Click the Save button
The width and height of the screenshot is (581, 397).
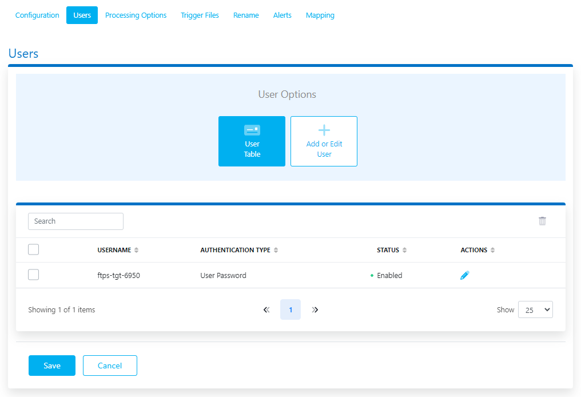(51, 365)
